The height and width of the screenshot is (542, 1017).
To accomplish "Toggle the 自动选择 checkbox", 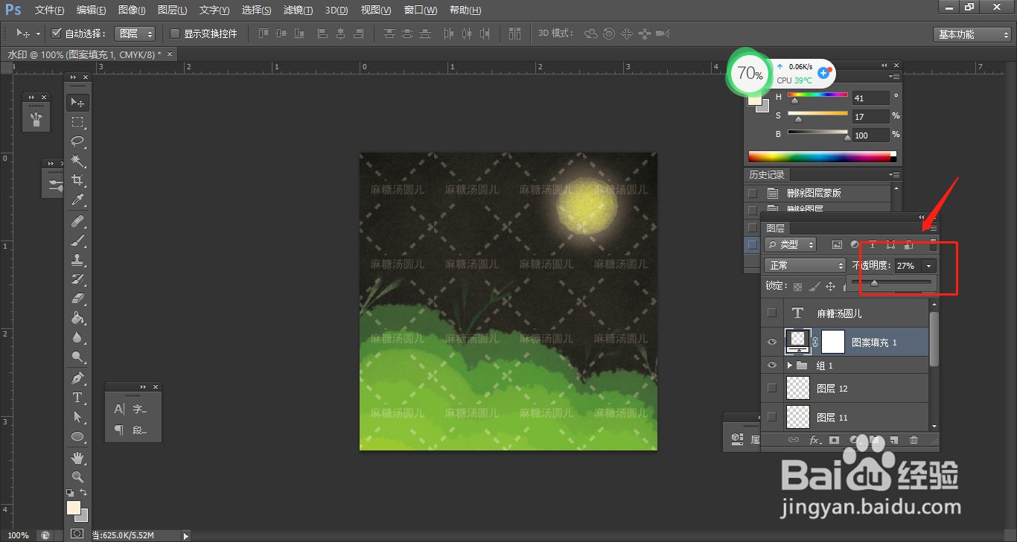I will (x=56, y=34).
